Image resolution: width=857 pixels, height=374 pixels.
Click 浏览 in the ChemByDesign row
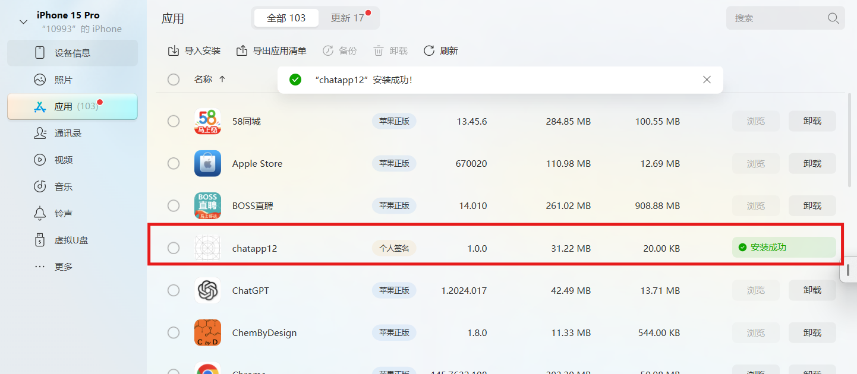[x=755, y=332]
